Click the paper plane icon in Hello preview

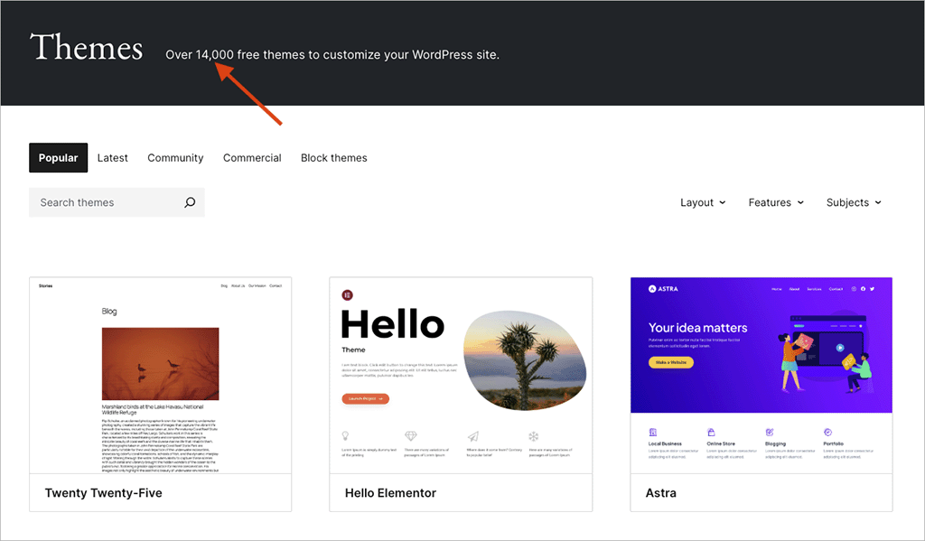pyautogui.click(x=472, y=436)
